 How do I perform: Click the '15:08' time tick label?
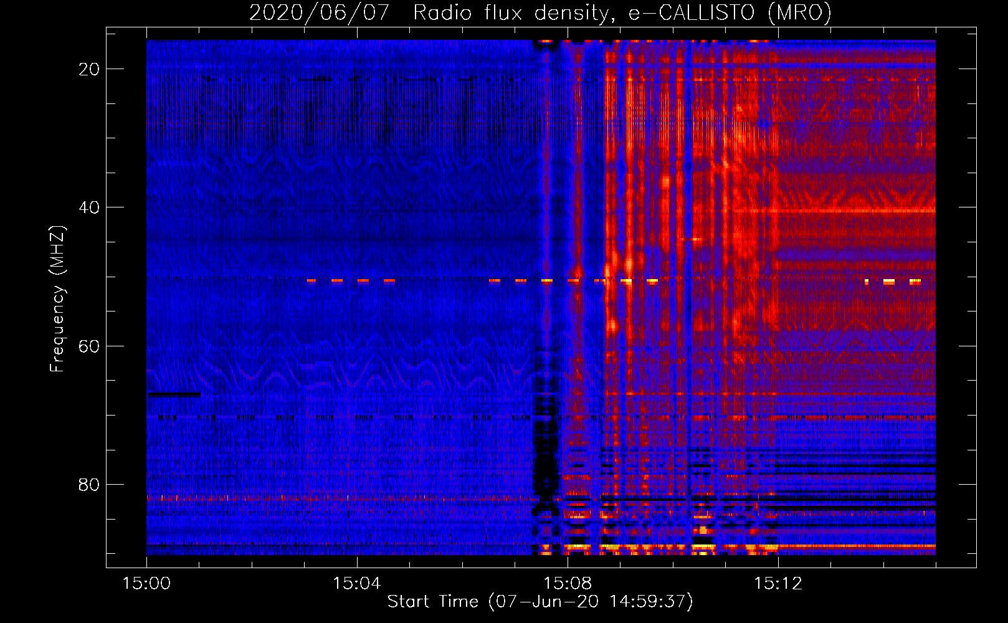click(567, 584)
